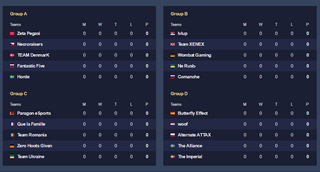The width and height of the screenshot is (320, 172).
Task: Open The Alliance team link
Action: pos(190,146)
